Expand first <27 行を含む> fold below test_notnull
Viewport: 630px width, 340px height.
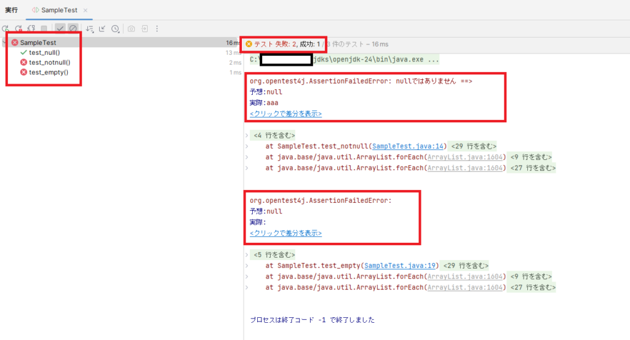[533, 168]
